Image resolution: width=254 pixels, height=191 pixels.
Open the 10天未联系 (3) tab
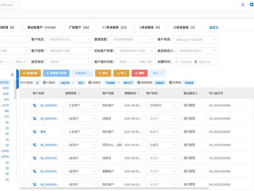(184, 27)
